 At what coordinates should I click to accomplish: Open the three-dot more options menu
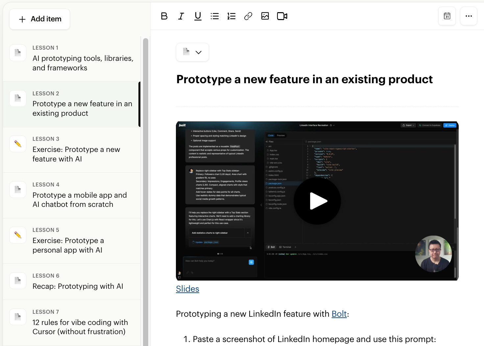pos(469,16)
